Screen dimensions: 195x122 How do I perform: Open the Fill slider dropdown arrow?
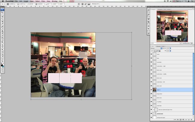[170, 51]
